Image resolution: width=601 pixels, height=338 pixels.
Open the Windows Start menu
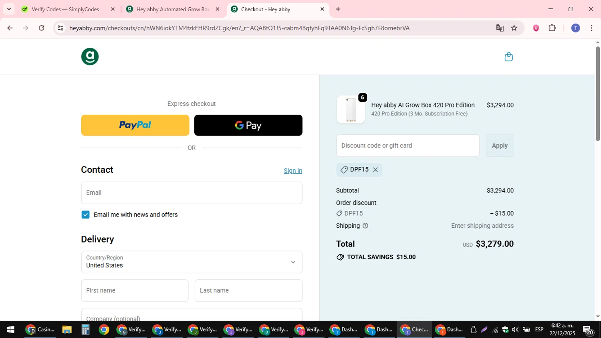(10, 330)
